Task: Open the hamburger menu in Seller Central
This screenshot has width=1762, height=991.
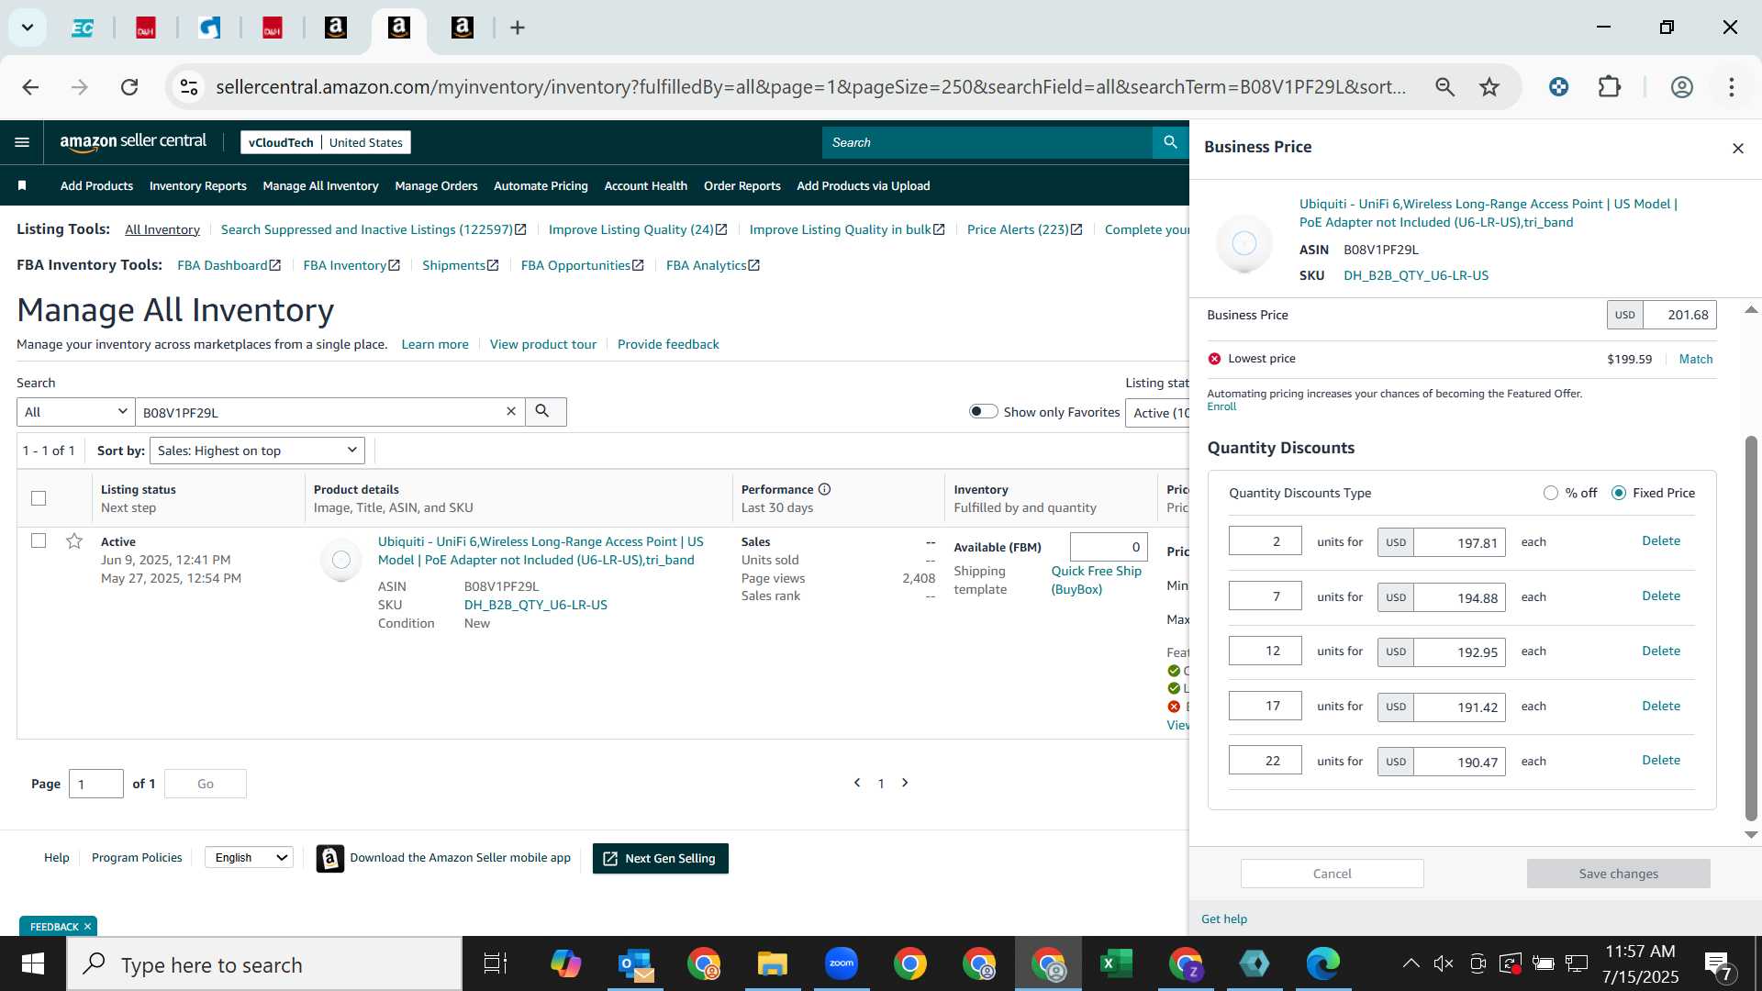Action: tap(22, 142)
